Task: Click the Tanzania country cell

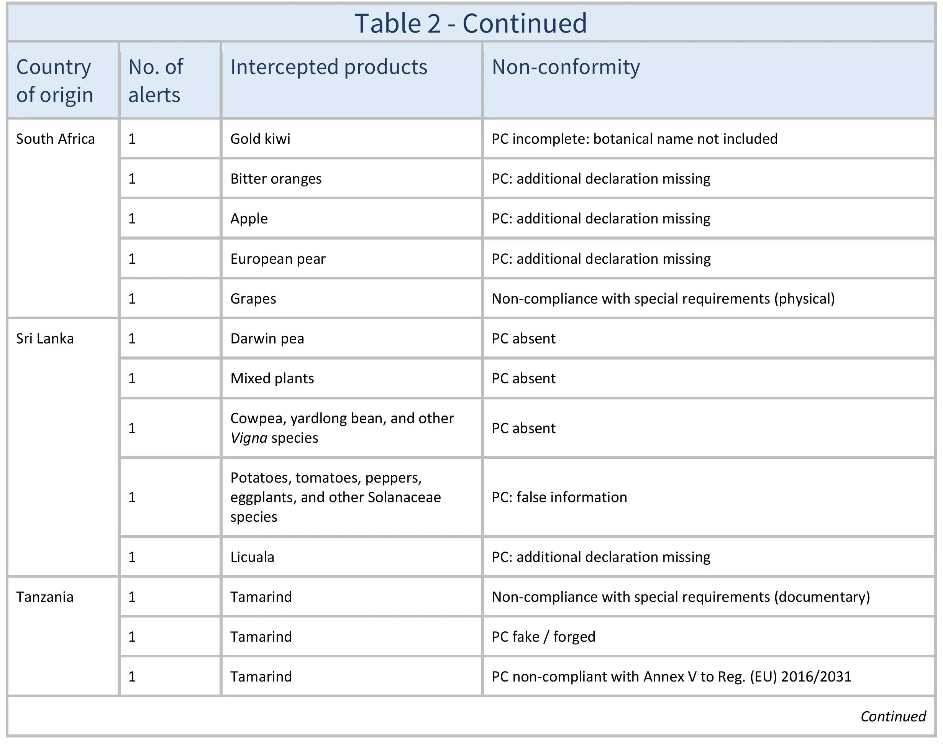Action: point(44,597)
